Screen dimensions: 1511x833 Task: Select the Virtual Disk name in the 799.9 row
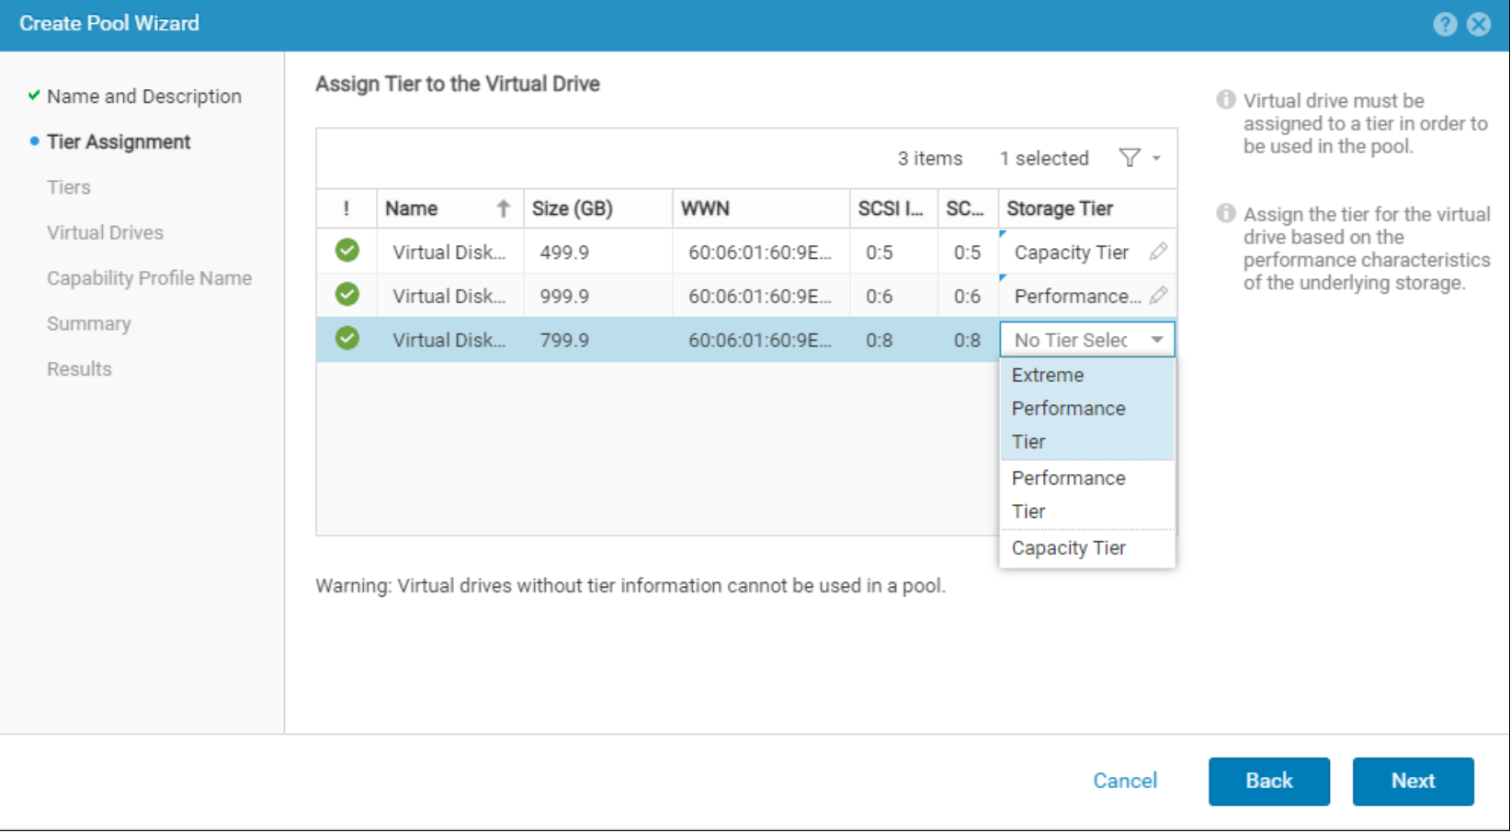[x=449, y=341]
